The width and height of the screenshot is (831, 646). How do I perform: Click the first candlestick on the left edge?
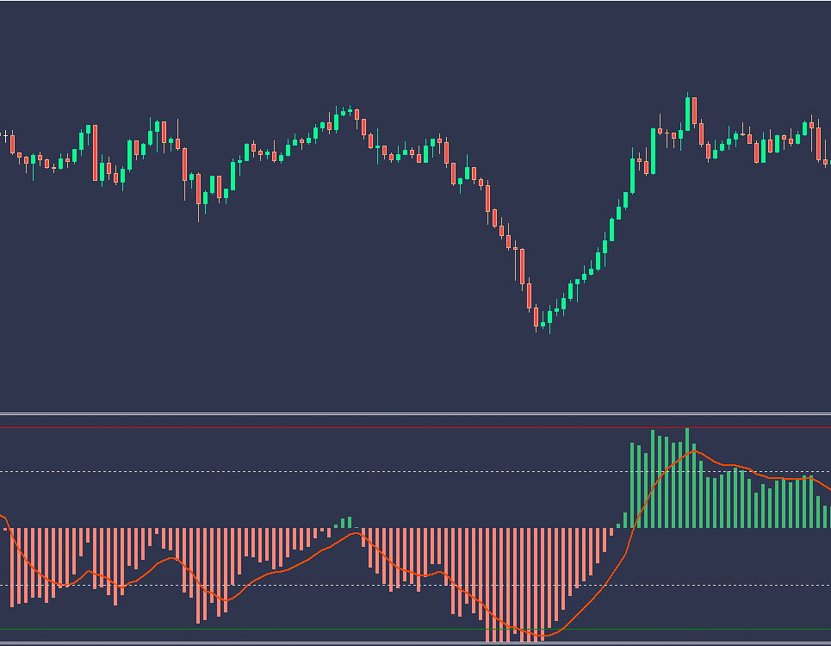[x=6, y=137]
